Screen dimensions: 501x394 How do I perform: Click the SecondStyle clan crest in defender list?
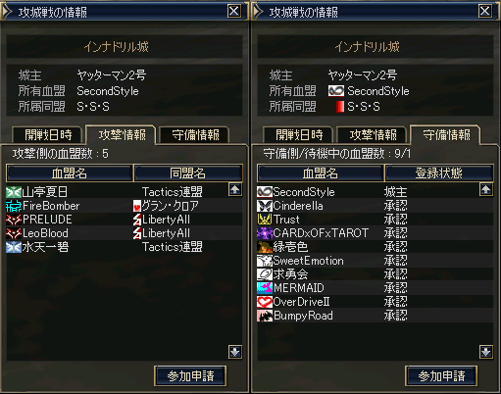coord(265,192)
